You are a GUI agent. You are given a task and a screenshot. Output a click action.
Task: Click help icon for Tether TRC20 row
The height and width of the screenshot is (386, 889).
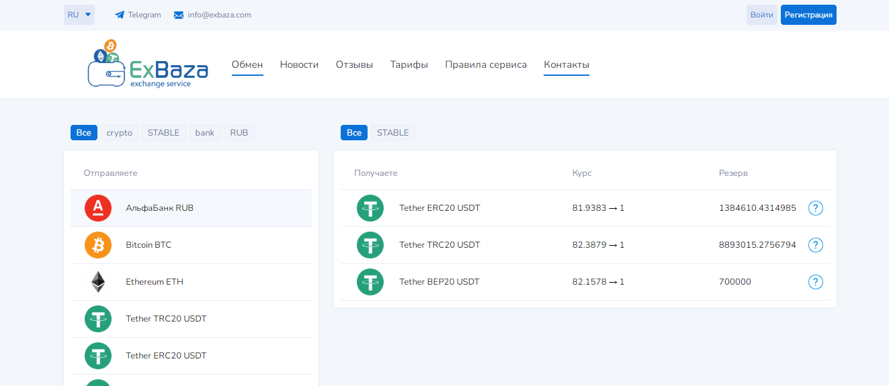click(816, 245)
